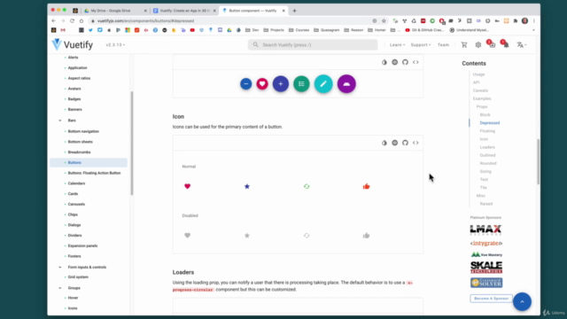Bookmark this page with star icon
This screenshot has width=567, height=319.
(x=384, y=21)
